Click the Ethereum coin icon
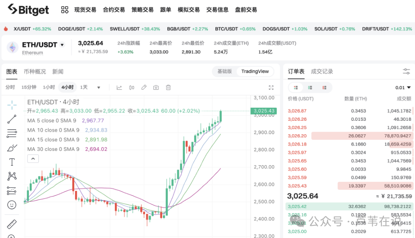The height and width of the screenshot is (238, 415). click(12, 48)
